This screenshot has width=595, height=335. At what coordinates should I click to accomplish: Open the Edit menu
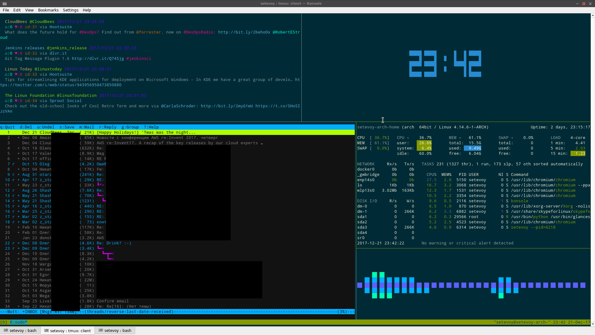point(17,10)
